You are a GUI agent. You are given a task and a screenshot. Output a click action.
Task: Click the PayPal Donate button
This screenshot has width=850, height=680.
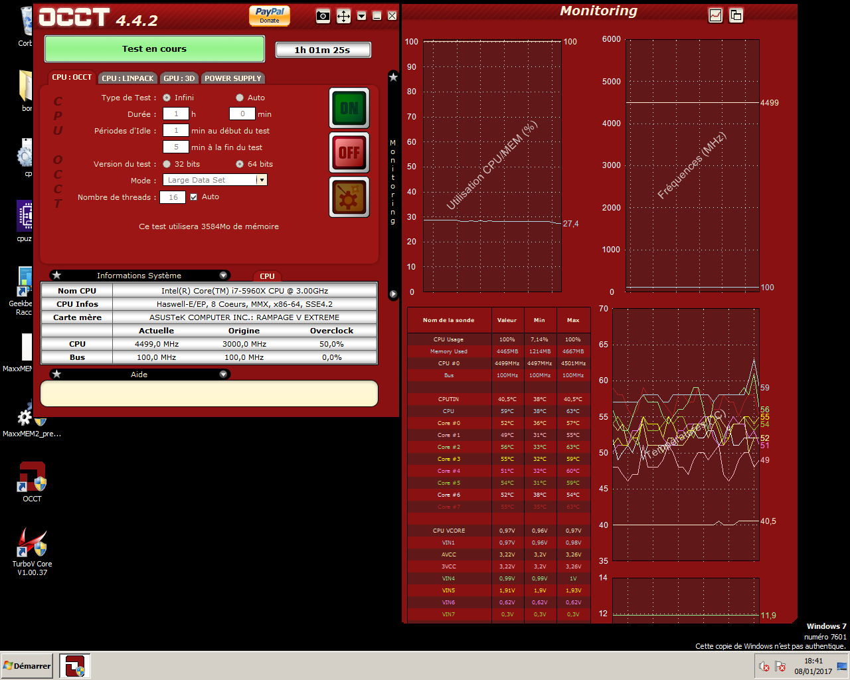270,15
